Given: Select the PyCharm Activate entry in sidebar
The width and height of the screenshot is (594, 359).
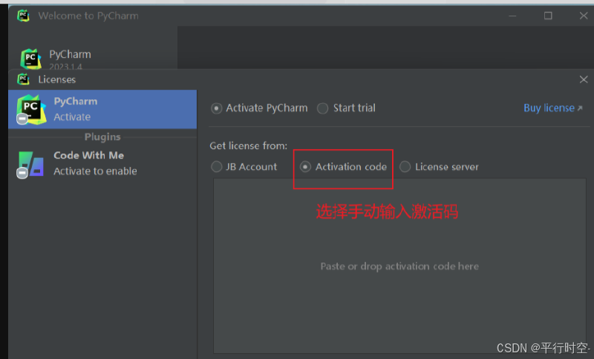Looking at the screenshot, I should tap(102, 109).
